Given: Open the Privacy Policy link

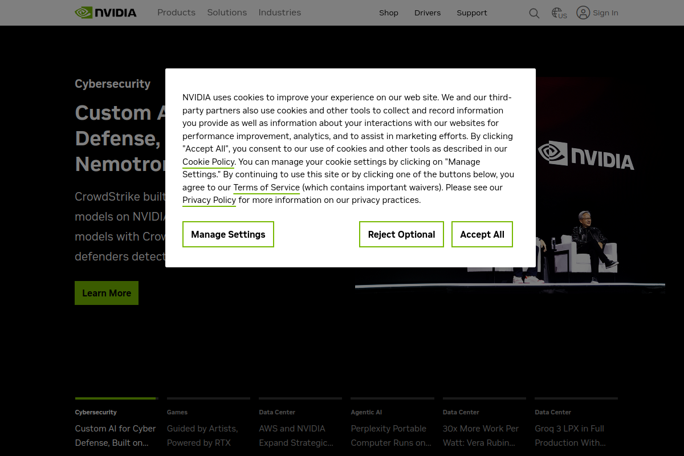Looking at the screenshot, I should 209,200.
